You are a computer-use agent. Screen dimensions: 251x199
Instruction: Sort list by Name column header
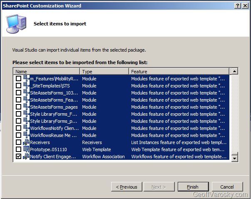tap(46, 72)
